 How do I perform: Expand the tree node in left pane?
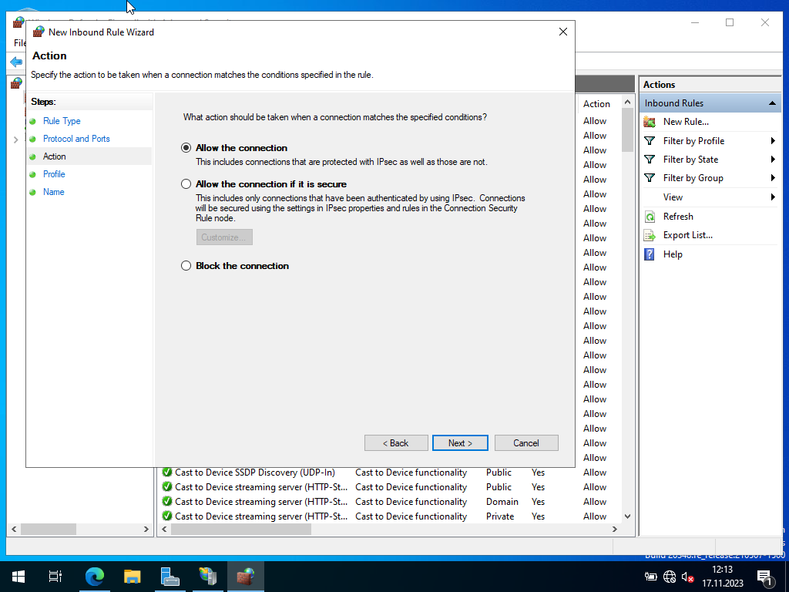pos(15,140)
